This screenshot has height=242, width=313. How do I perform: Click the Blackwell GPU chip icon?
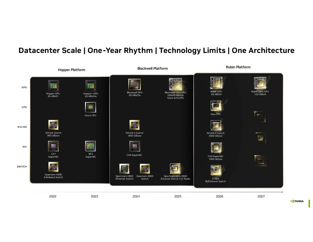[134, 84]
